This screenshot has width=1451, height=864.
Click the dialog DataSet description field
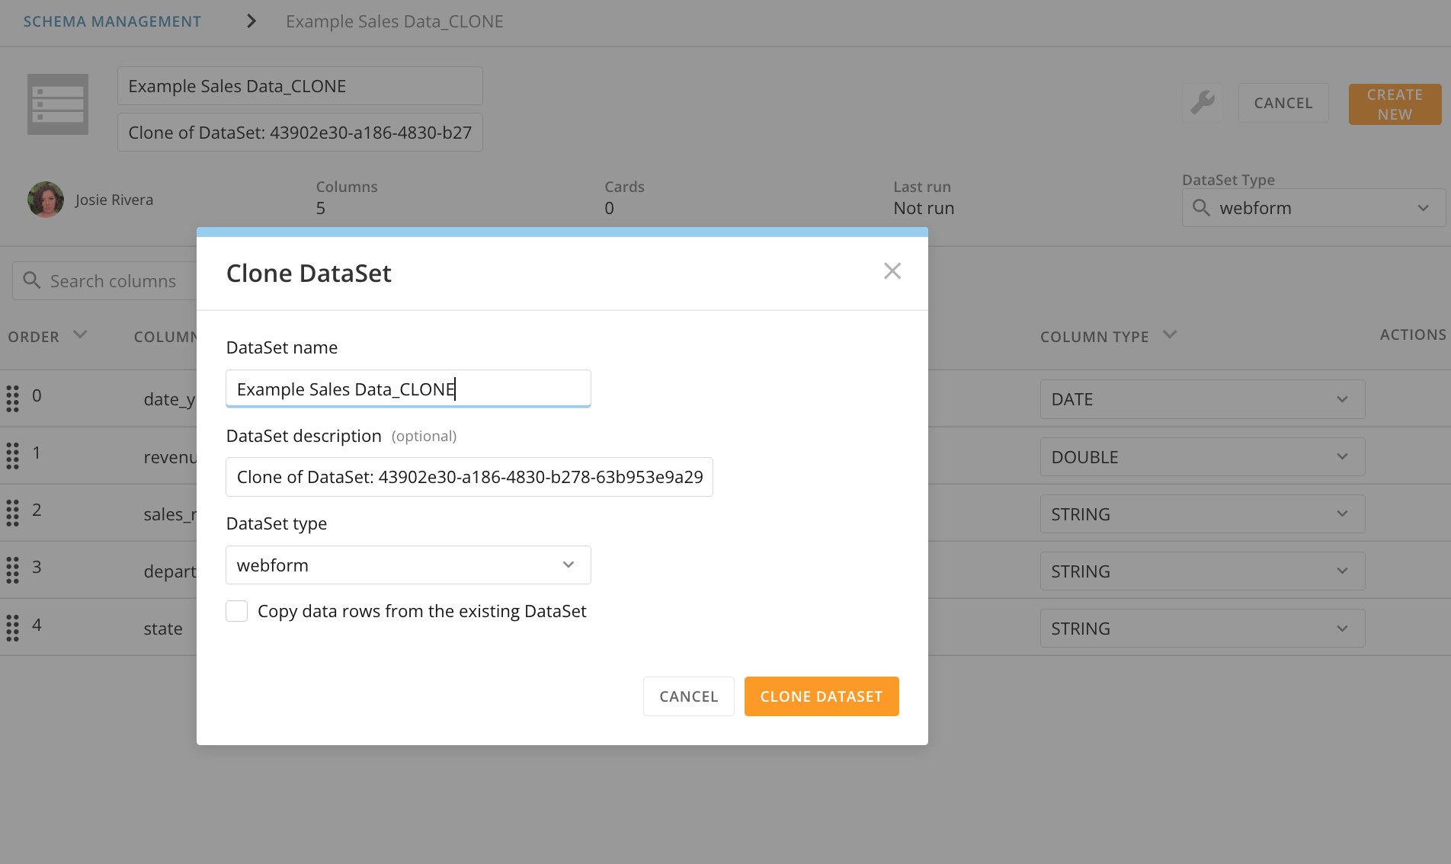pyautogui.click(x=469, y=477)
